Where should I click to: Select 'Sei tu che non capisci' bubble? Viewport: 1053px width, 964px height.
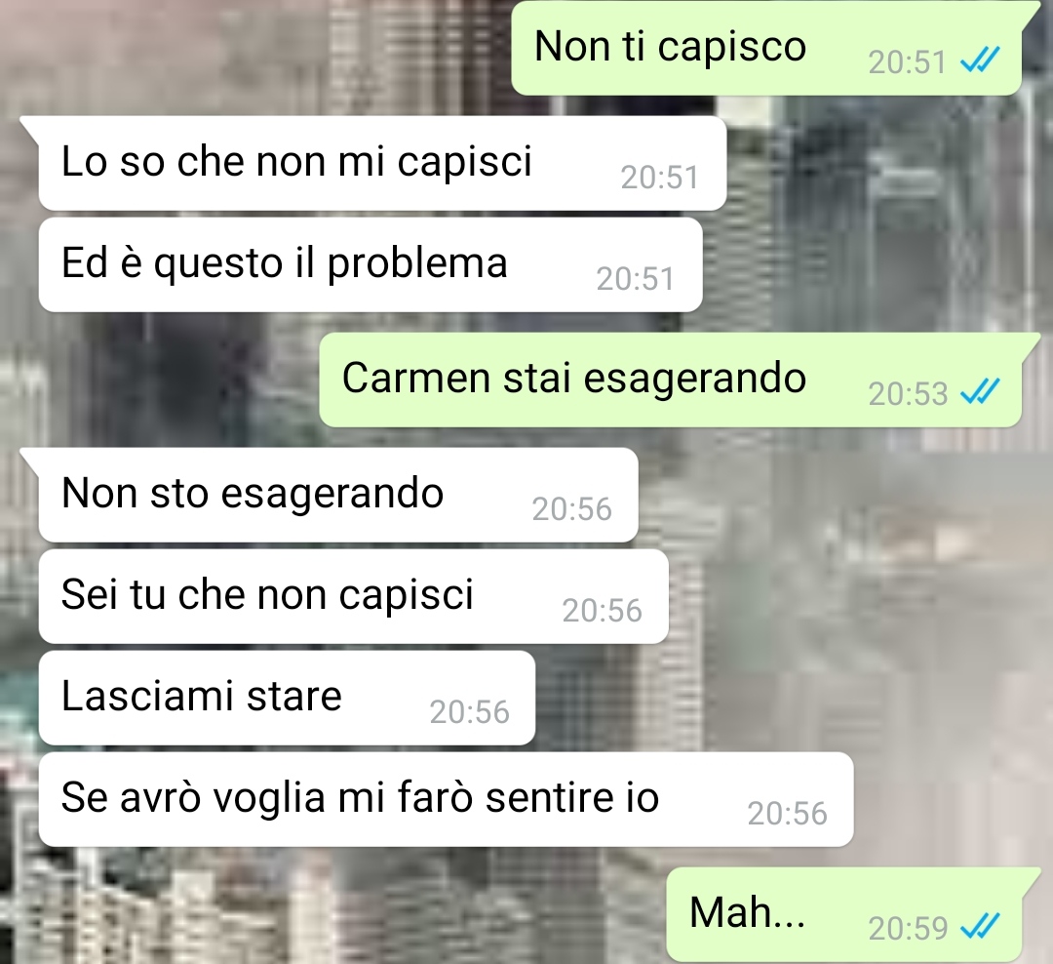[x=353, y=597]
